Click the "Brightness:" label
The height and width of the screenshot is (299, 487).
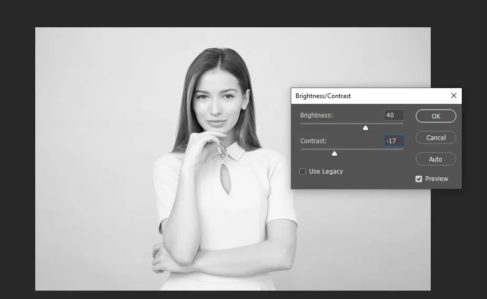(317, 115)
